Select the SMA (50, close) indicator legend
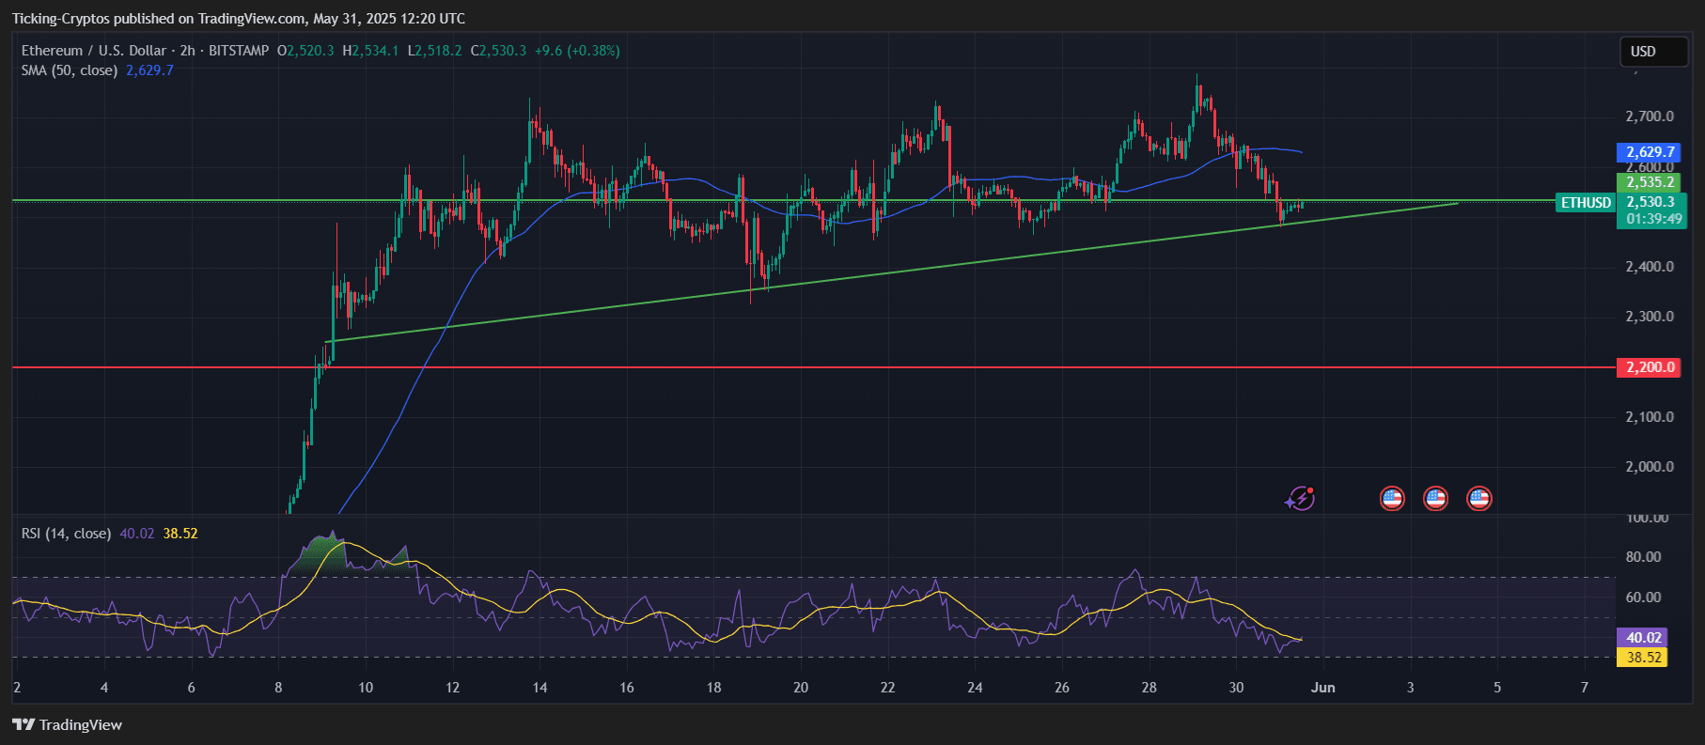This screenshot has width=1705, height=745. coord(70,70)
